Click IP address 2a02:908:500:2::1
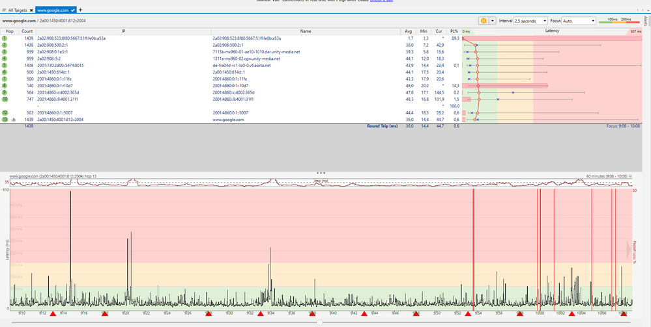Screen dimensions: 651x327 click(53, 45)
